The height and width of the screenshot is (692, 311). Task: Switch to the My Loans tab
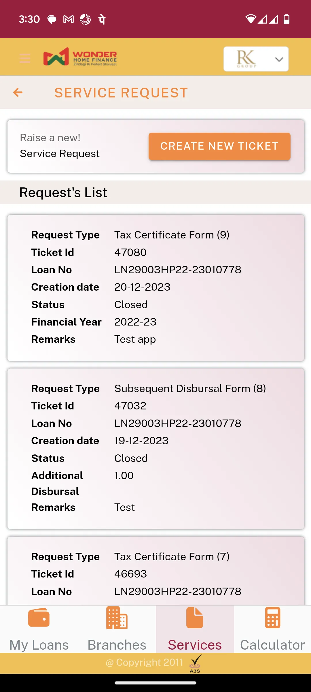(x=39, y=645)
